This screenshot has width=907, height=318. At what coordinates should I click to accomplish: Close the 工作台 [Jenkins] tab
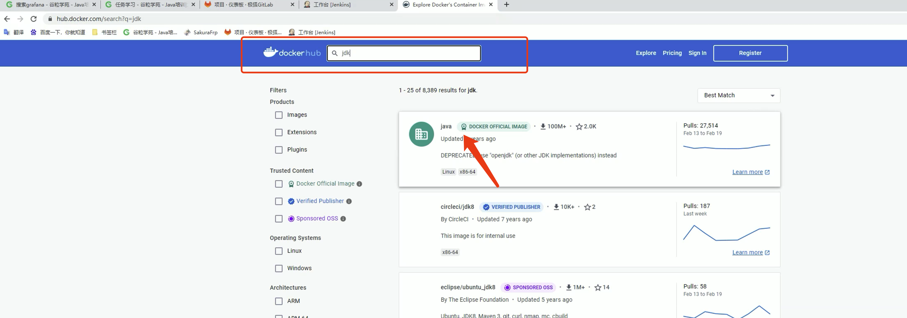coord(392,5)
